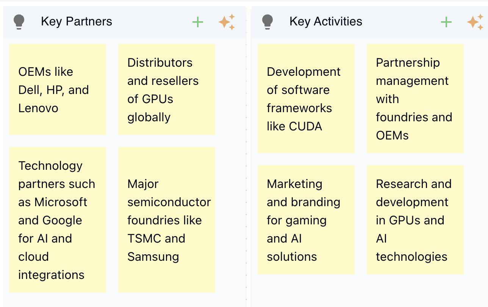
Task: Click empty space beneath the Key Partners notes
Action: (x=114, y=300)
